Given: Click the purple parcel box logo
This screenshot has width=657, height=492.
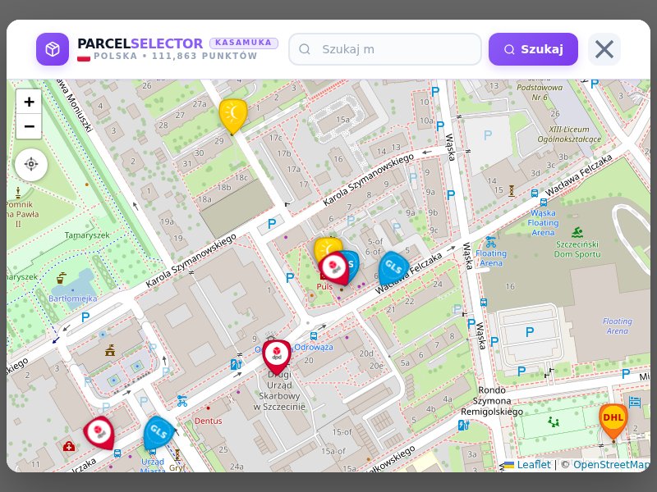Looking at the screenshot, I should (53, 49).
